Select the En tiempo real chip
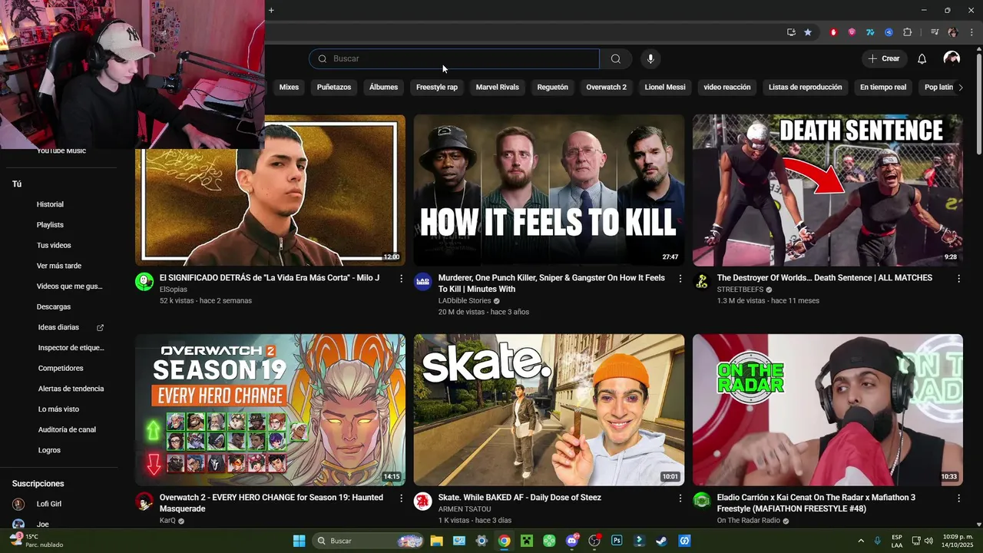Screen dimensions: 983x553 883,88
